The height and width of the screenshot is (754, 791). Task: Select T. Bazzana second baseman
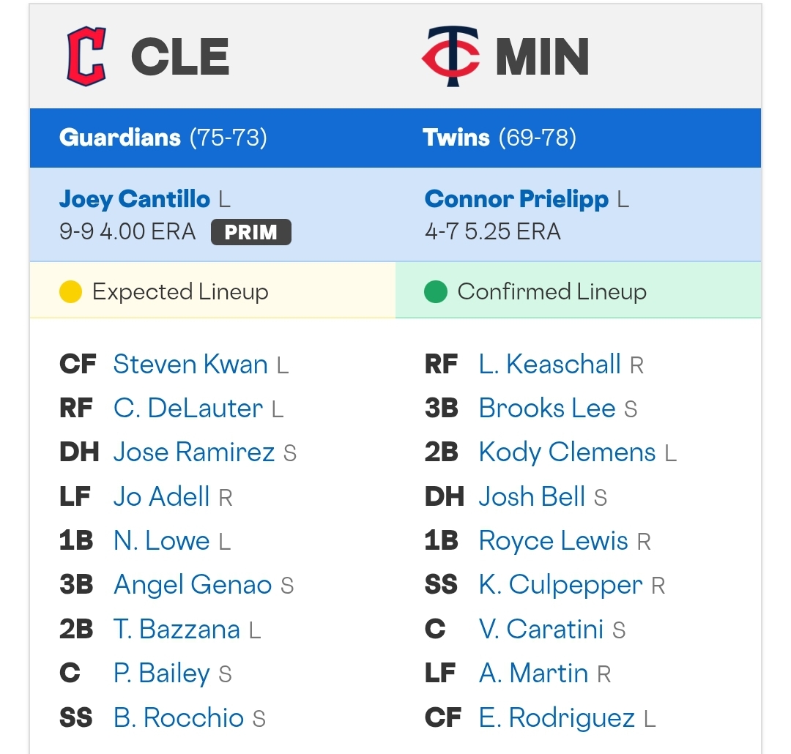click(177, 630)
